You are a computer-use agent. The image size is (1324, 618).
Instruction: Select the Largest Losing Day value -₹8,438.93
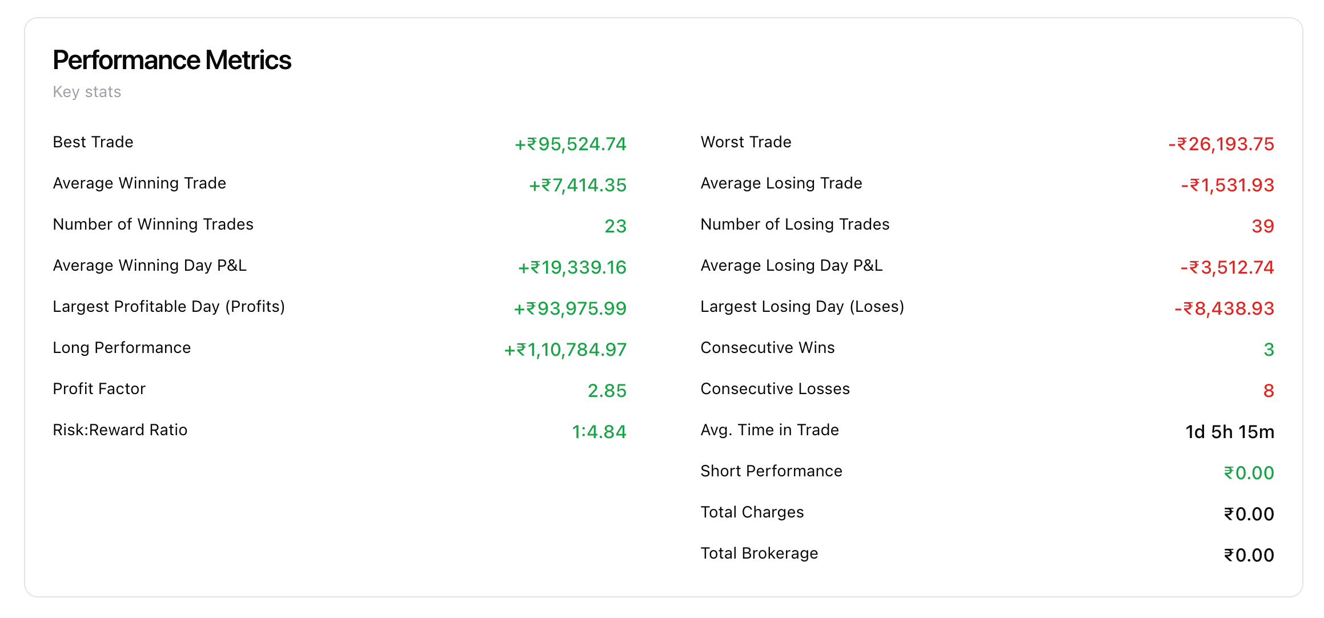pyautogui.click(x=1223, y=308)
